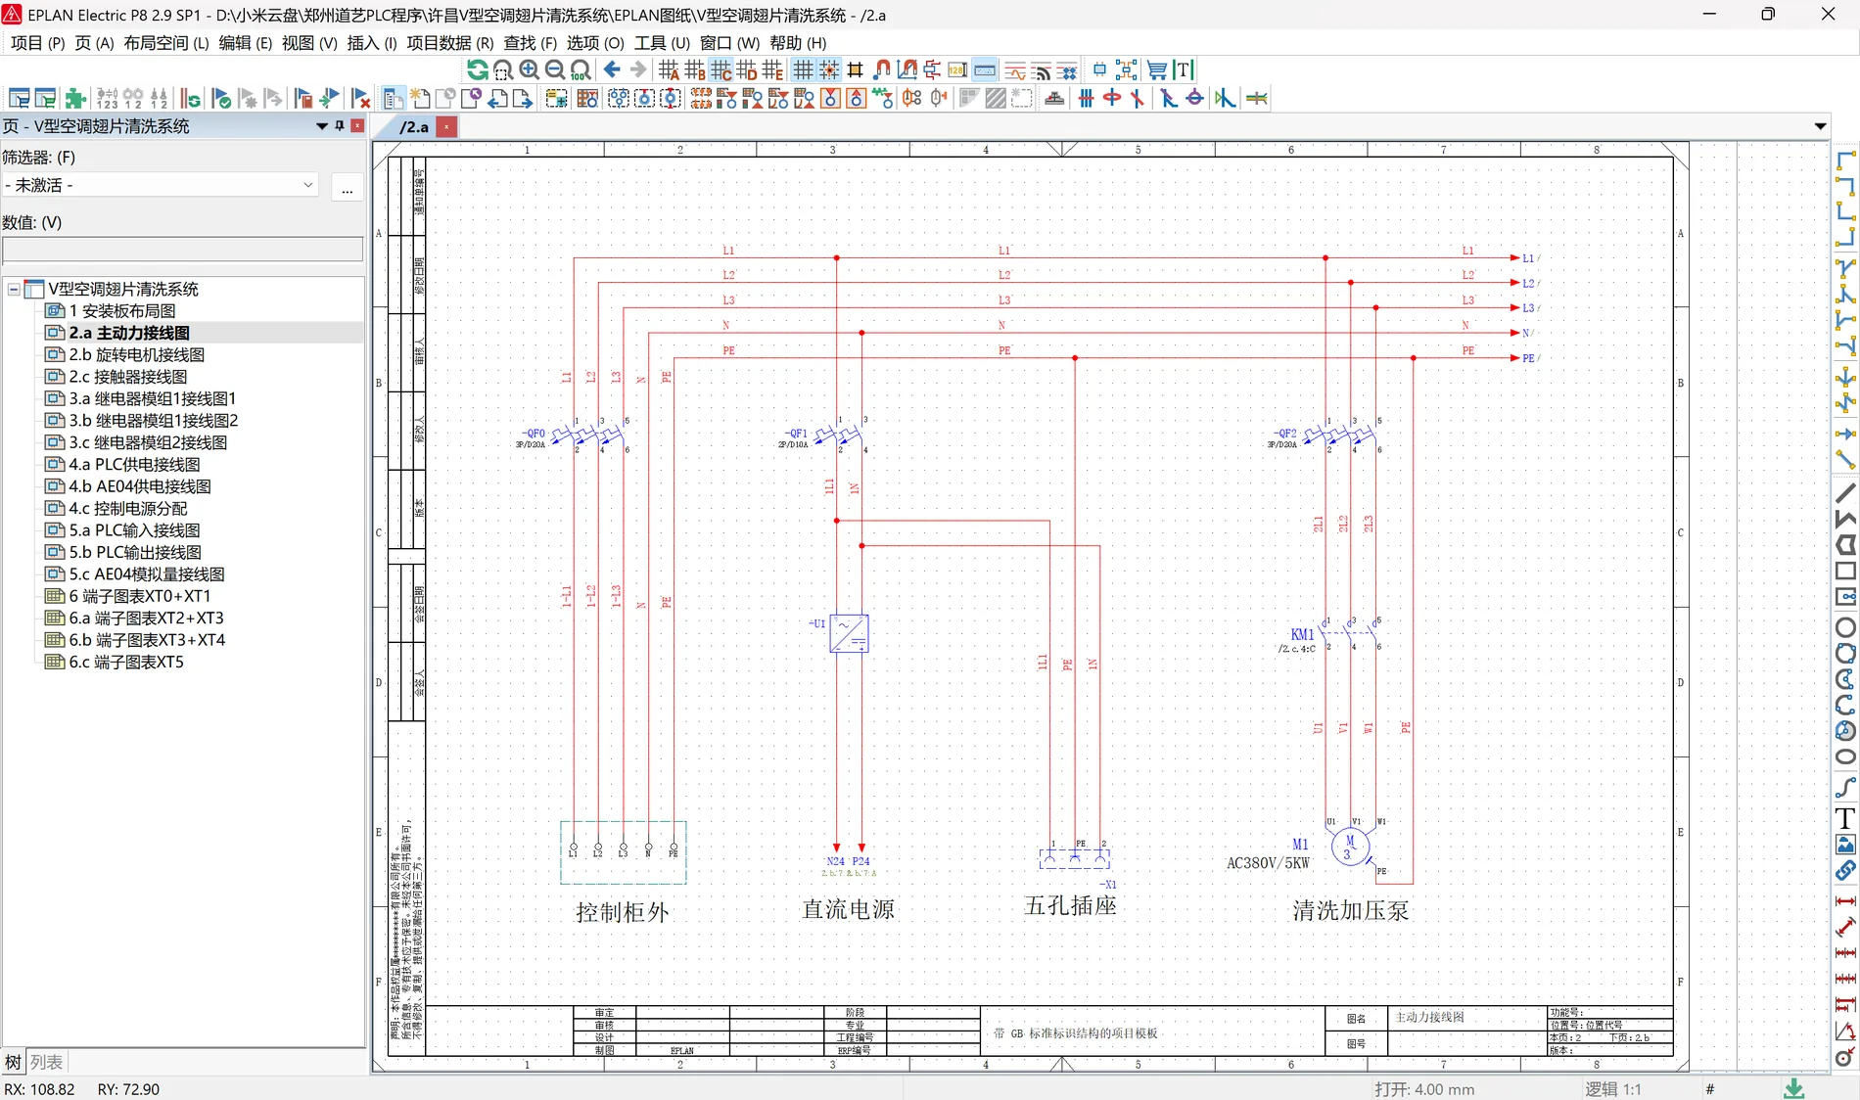1860x1100 pixels.
Task: Select the Circle drawing tool
Action: 1845,627
